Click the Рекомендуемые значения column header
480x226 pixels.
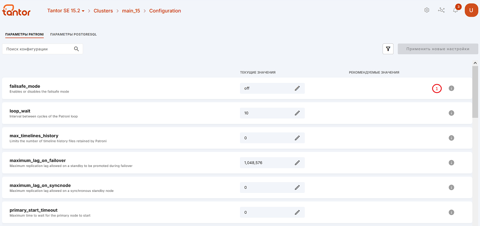click(x=374, y=72)
